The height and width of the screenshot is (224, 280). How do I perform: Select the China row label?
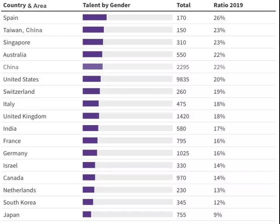coord(11,67)
